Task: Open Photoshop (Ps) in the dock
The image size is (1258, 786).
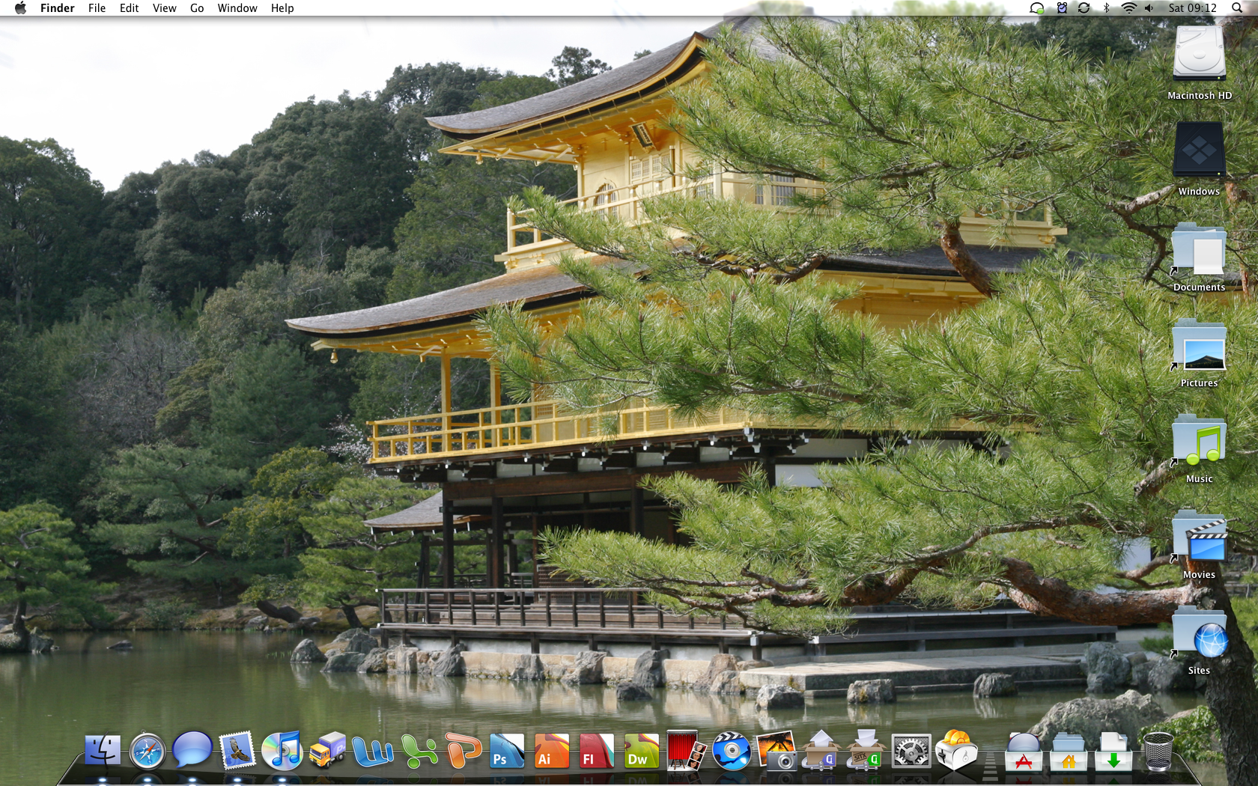Action: [x=507, y=751]
